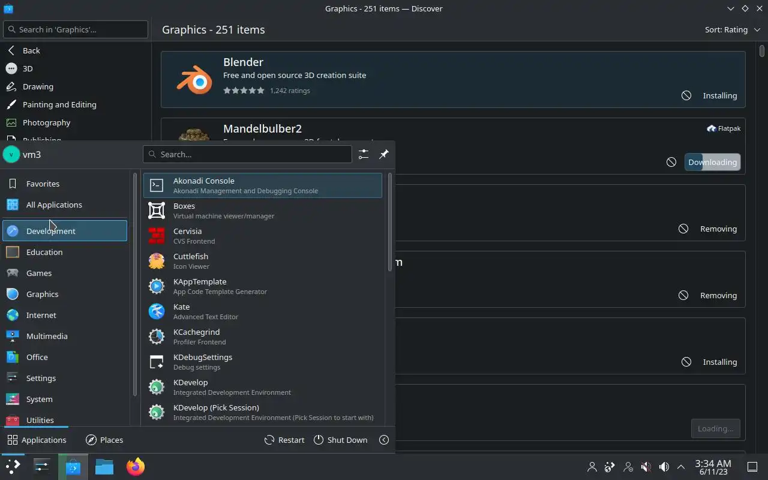Click the vm3 user avatar
The height and width of the screenshot is (480, 768).
click(11, 154)
